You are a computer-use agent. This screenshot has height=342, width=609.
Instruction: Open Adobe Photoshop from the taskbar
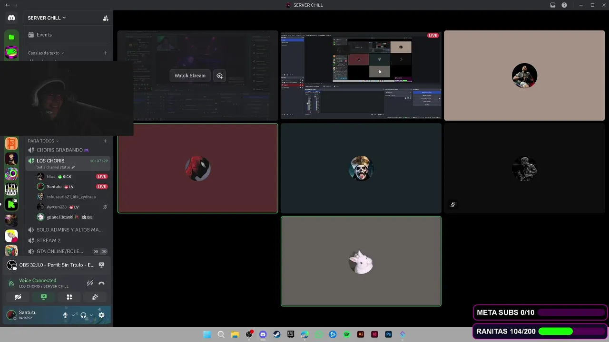tap(389, 334)
